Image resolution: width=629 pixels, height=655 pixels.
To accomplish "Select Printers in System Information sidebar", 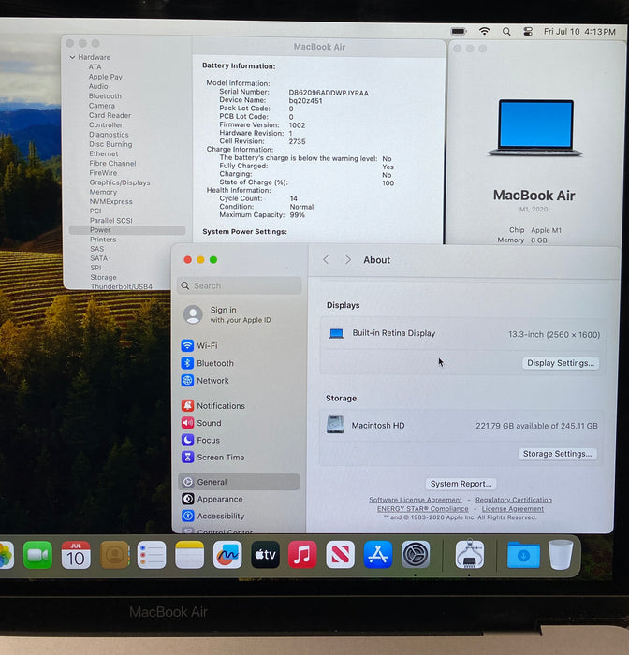I will (x=103, y=240).
